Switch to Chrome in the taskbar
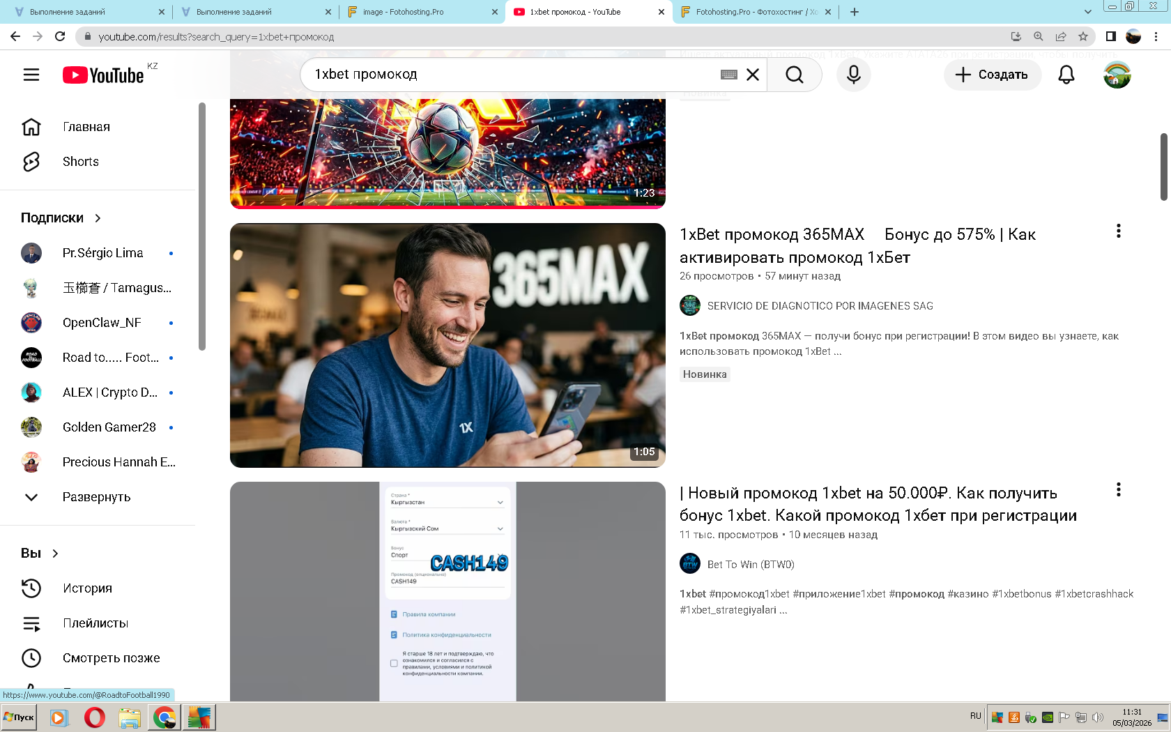Screen dimensions: 1171x732 point(164,717)
